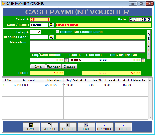Click the I.Tax Amt. column header
Screen dimensions: 155x135
tap(113, 80)
